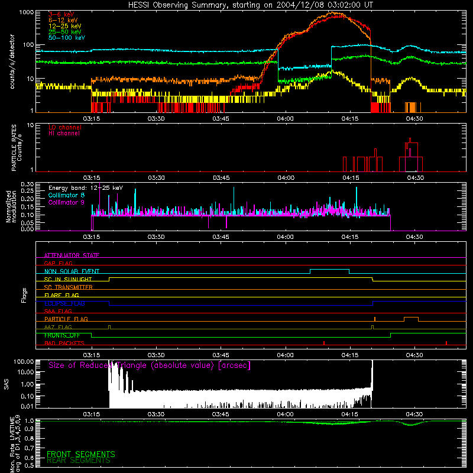
Task: Click the SAS axis label
Action: (x=7, y=384)
